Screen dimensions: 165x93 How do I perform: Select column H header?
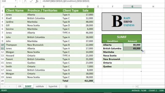pyautogui.click(x=153, y=6)
